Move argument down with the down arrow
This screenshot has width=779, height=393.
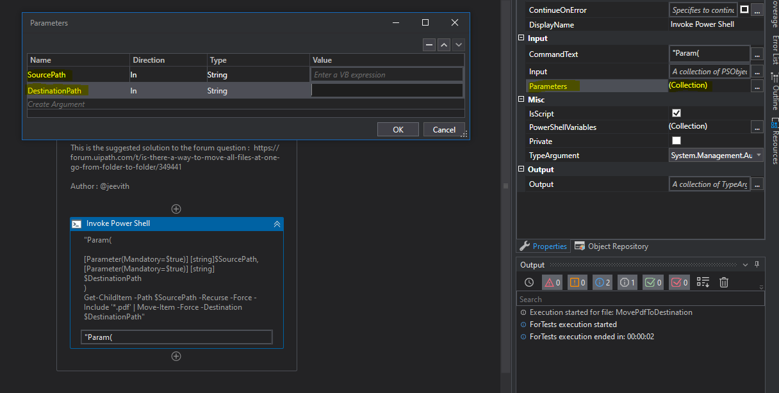pos(458,45)
